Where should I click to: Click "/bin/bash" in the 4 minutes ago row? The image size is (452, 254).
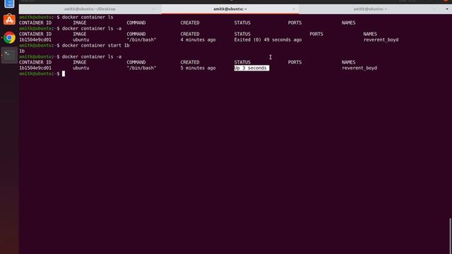pos(141,40)
